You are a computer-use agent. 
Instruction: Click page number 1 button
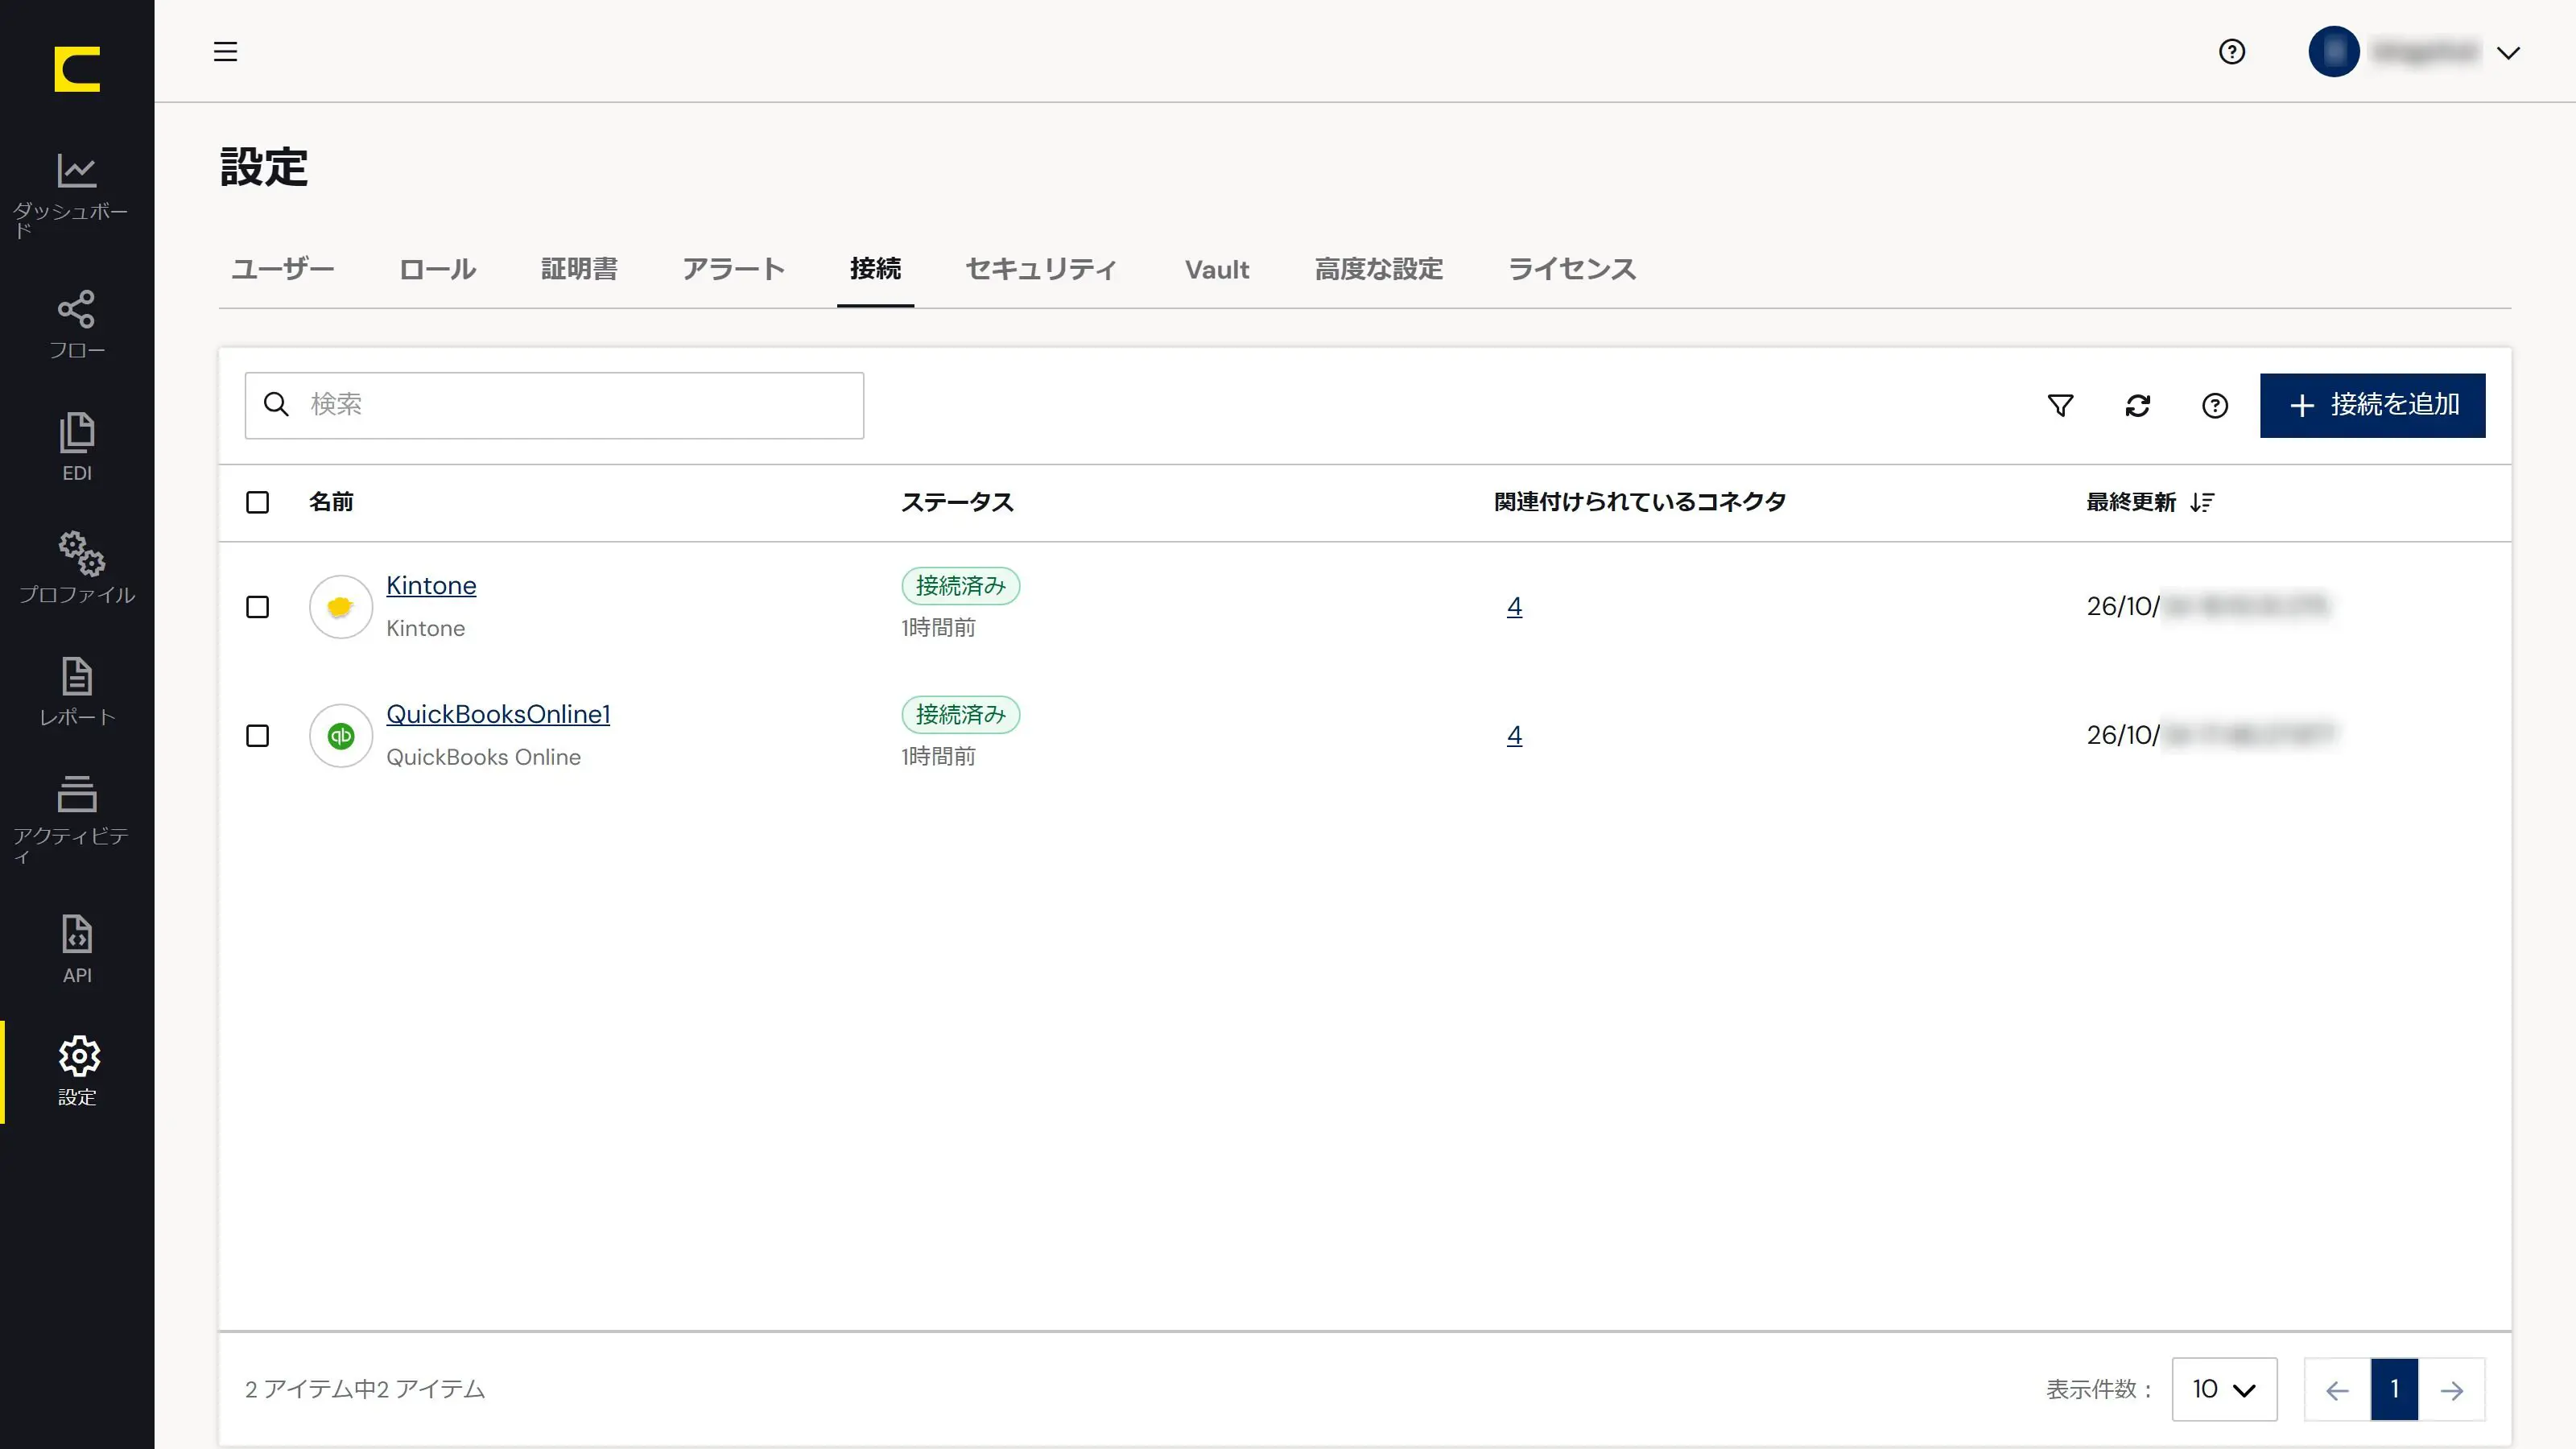click(2394, 1389)
